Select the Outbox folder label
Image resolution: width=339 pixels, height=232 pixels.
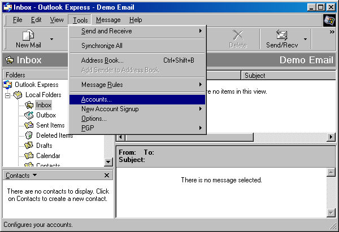coord(46,115)
